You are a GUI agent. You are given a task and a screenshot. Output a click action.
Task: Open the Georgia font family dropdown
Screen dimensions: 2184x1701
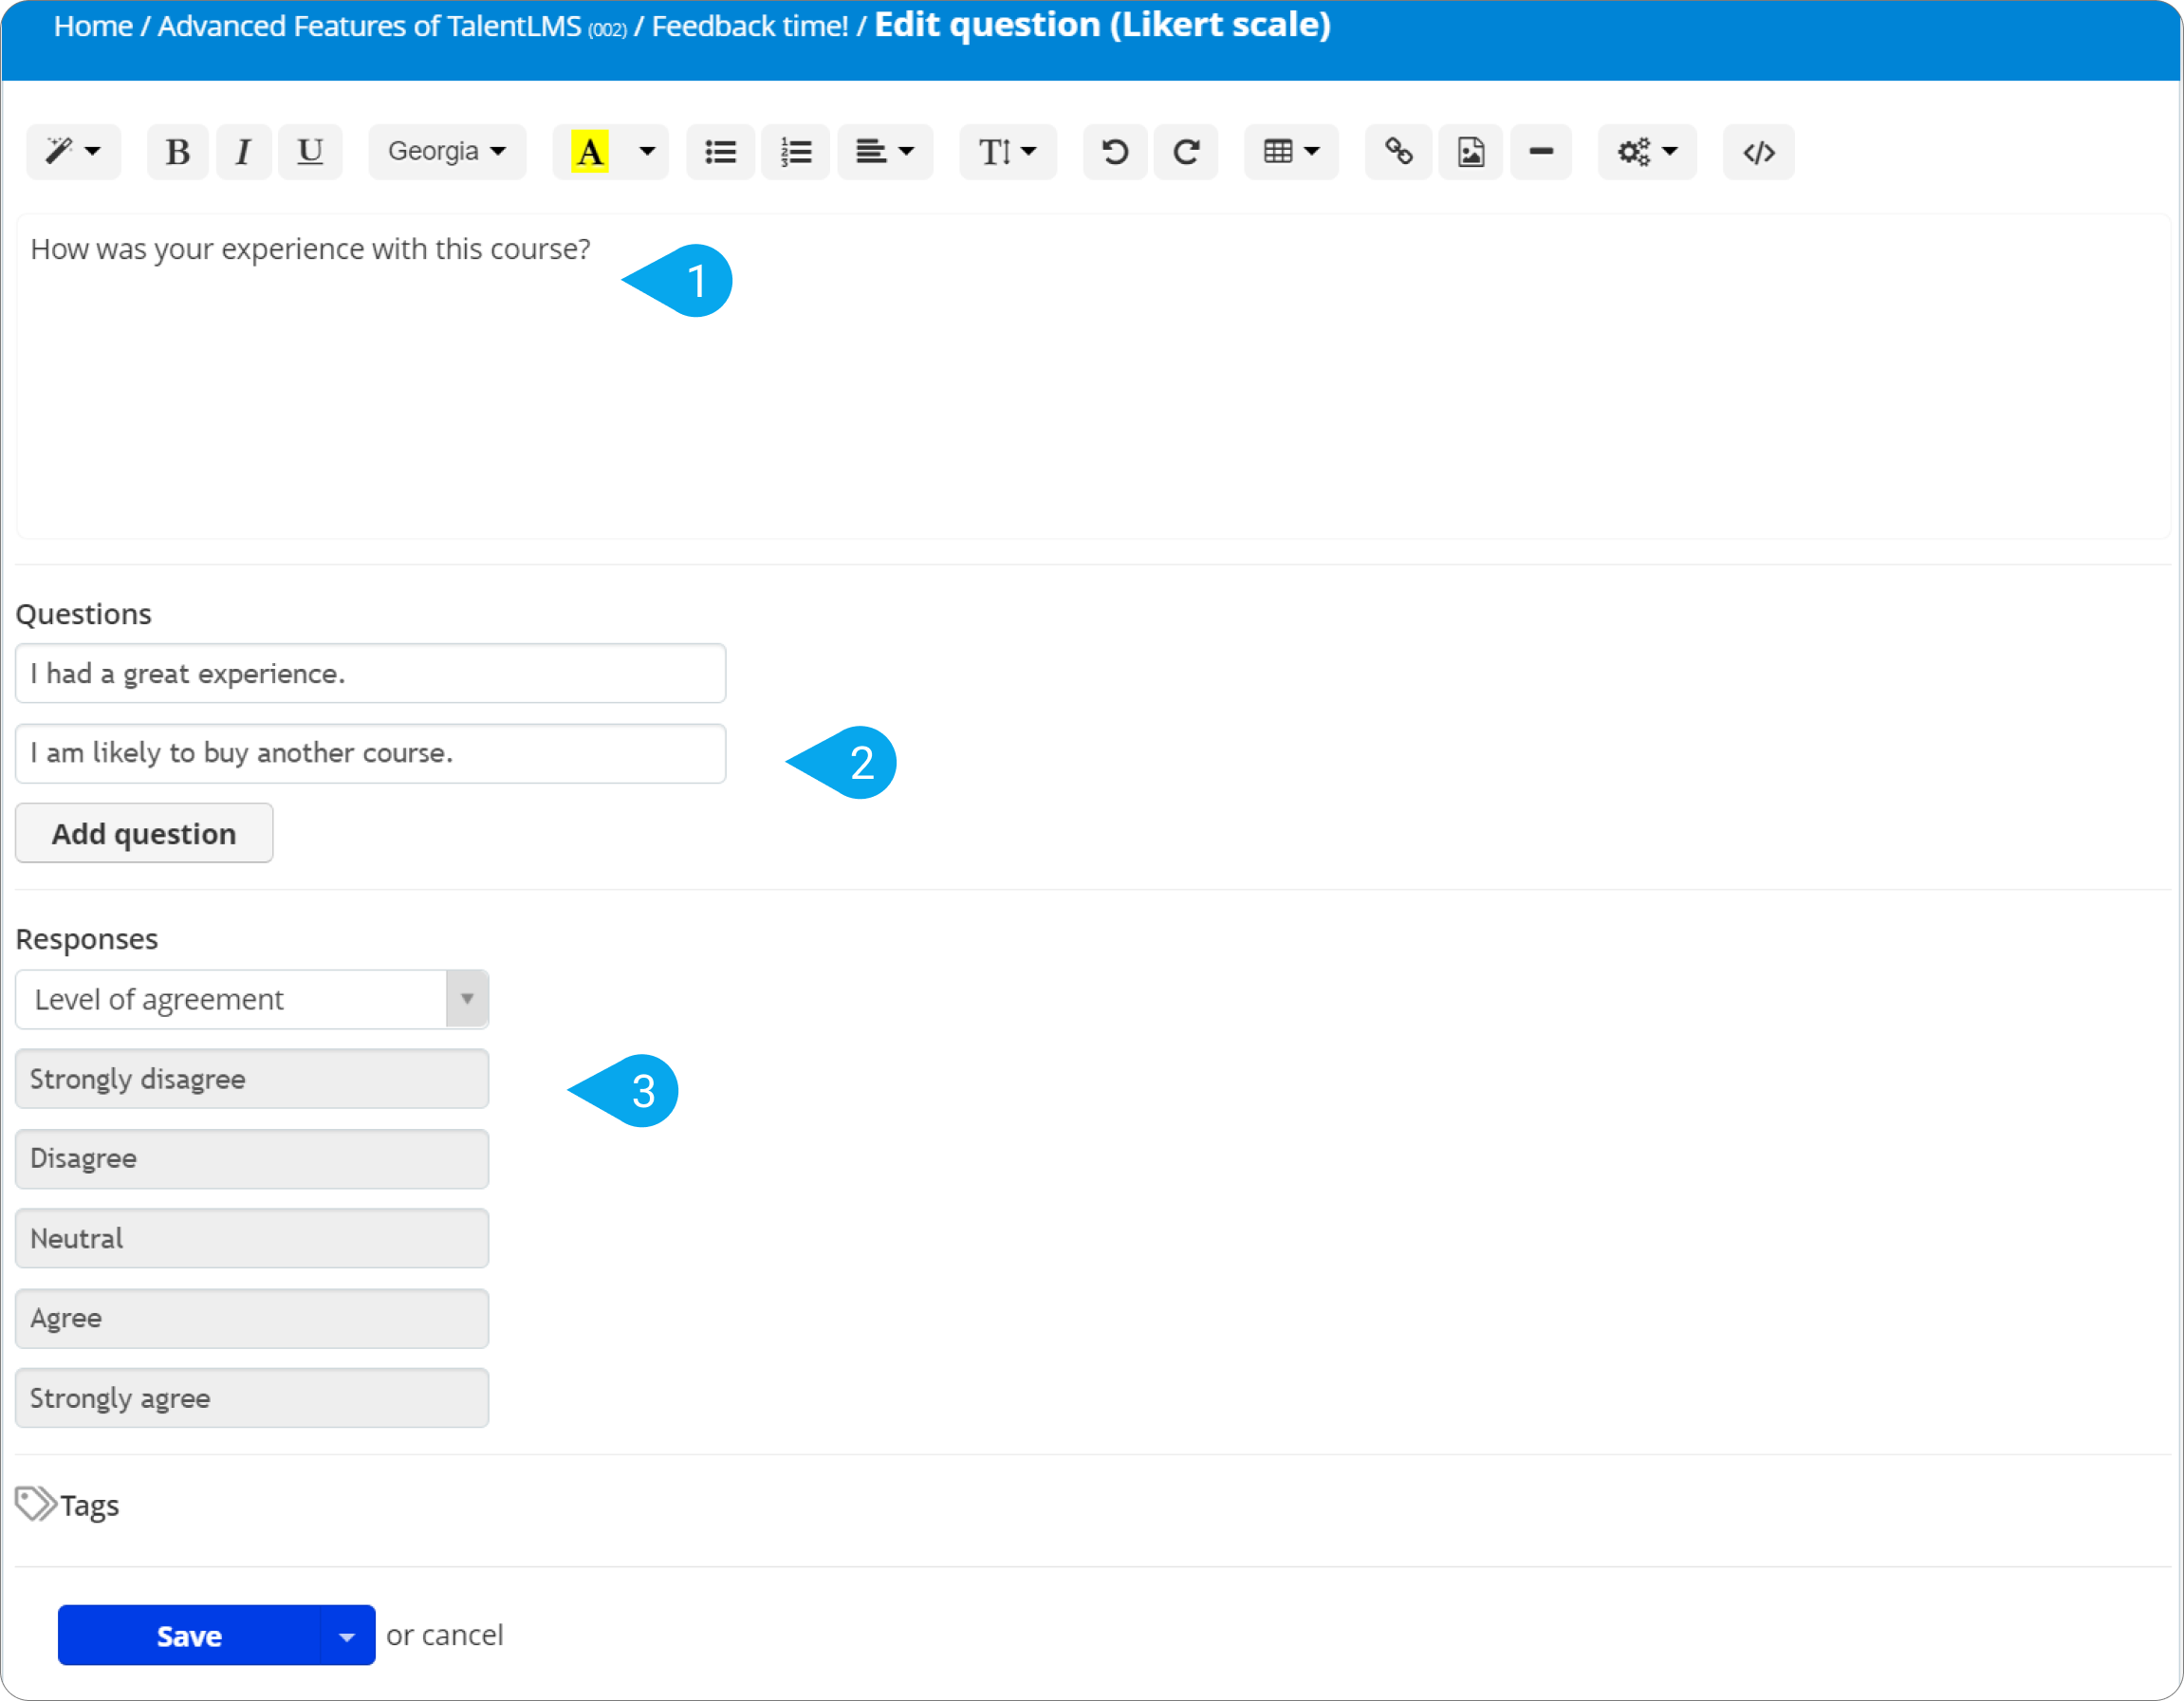pos(447,152)
